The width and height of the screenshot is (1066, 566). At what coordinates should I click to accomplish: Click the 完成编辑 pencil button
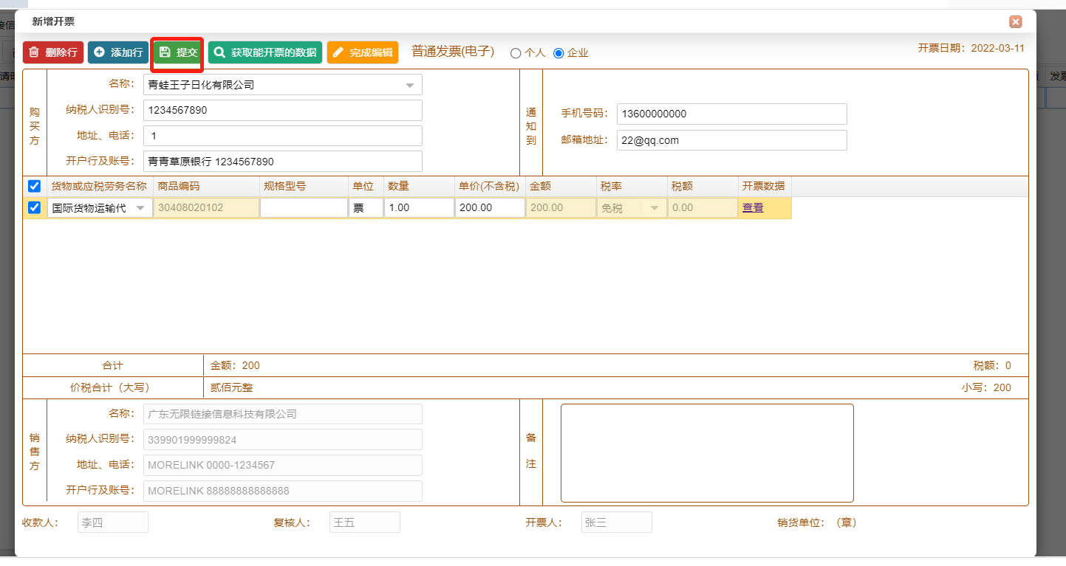[x=363, y=52]
